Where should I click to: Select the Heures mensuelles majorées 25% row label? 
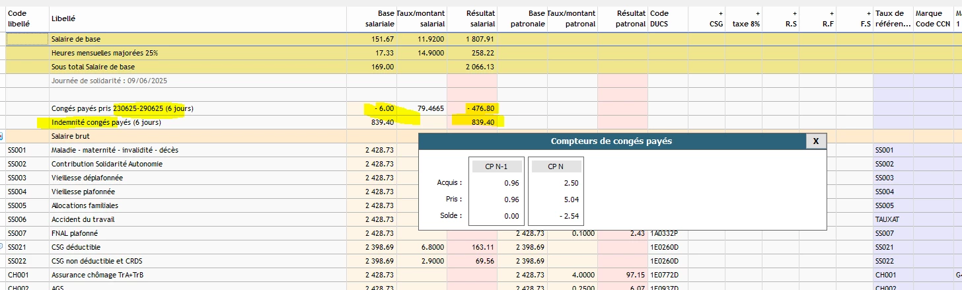104,53
